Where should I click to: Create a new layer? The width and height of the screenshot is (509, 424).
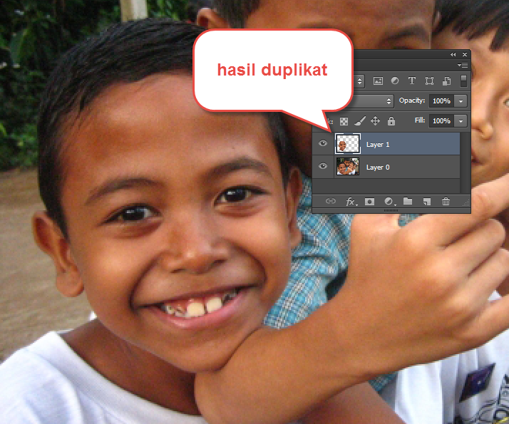(427, 202)
